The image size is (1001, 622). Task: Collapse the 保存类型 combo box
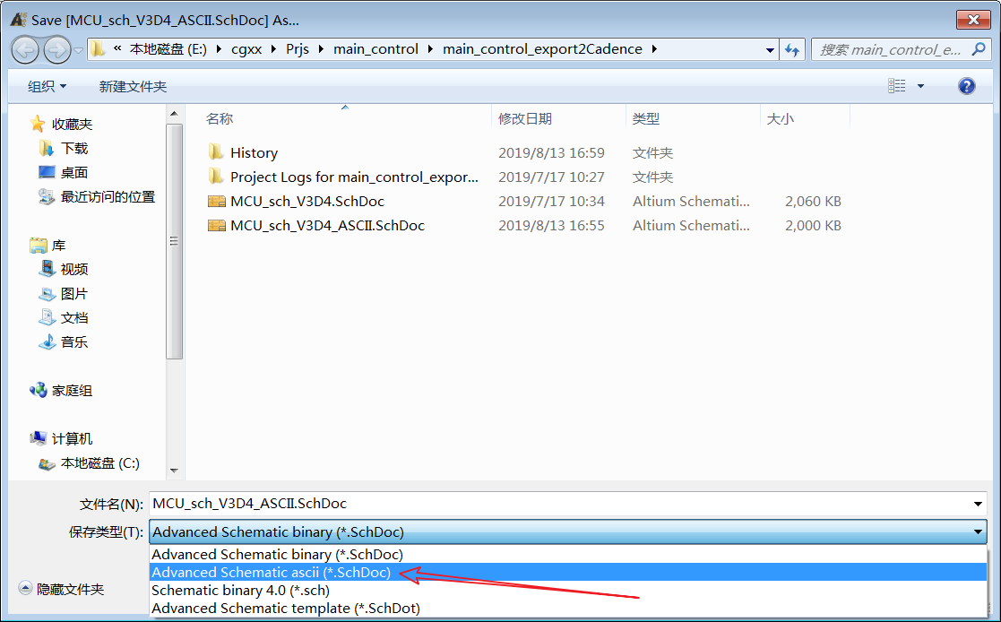tap(978, 532)
